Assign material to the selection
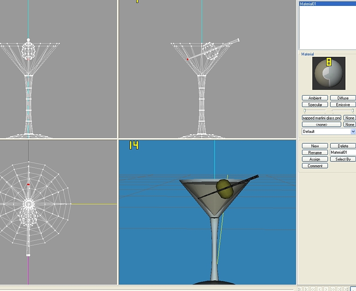Image resolution: width=356 pixels, height=291 pixels. pos(315,159)
